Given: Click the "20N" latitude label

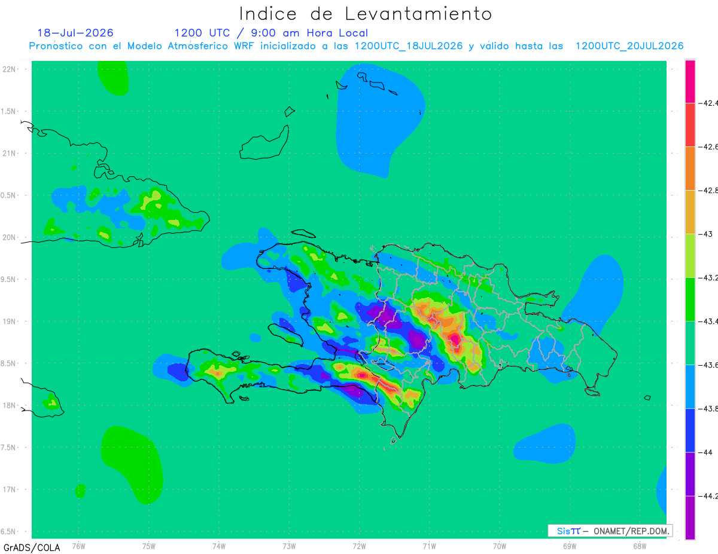Looking at the screenshot, I should tap(10, 237).
